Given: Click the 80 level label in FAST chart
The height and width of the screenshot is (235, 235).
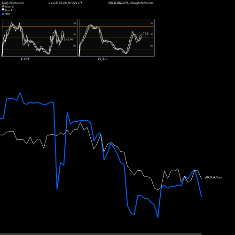Looking at the screenshot, I should [75, 23].
